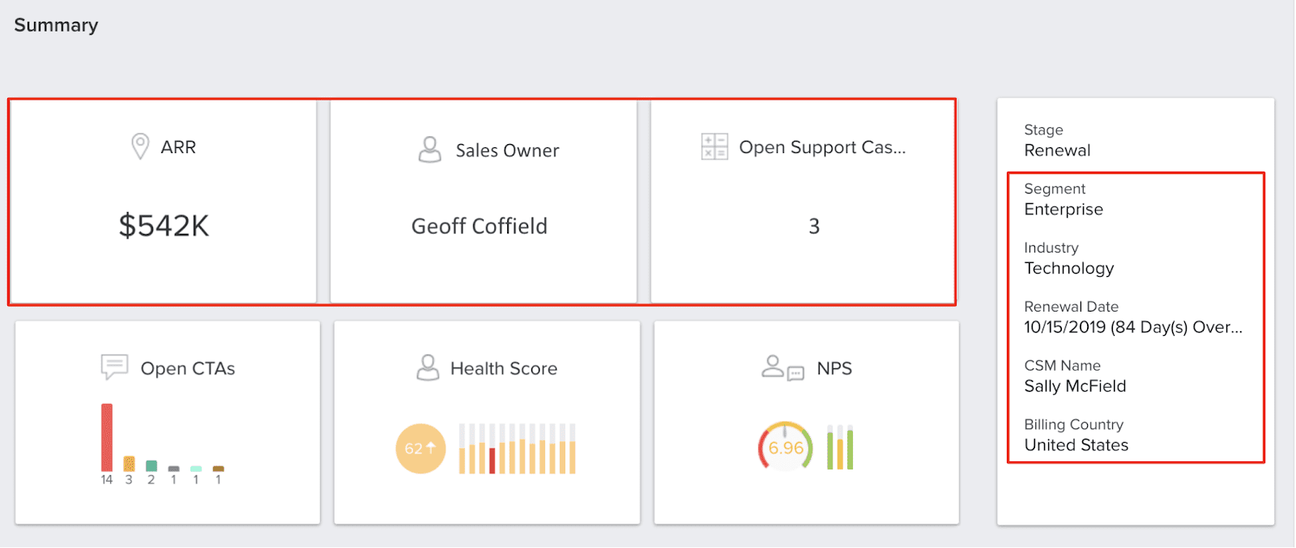
Task: Click the person icon next to Sales Owner
Action: [429, 150]
